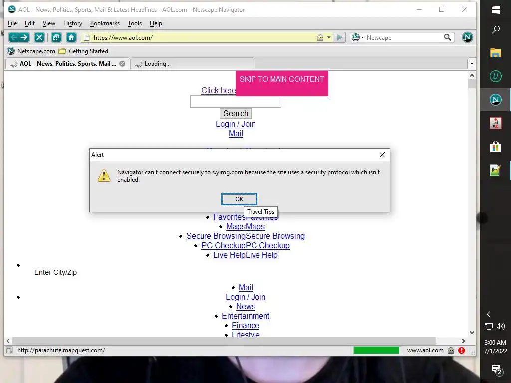This screenshot has width=511, height=383.
Task: Open the Microsoft Store taskbar icon
Action: pyautogui.click(x=496, y=147)
